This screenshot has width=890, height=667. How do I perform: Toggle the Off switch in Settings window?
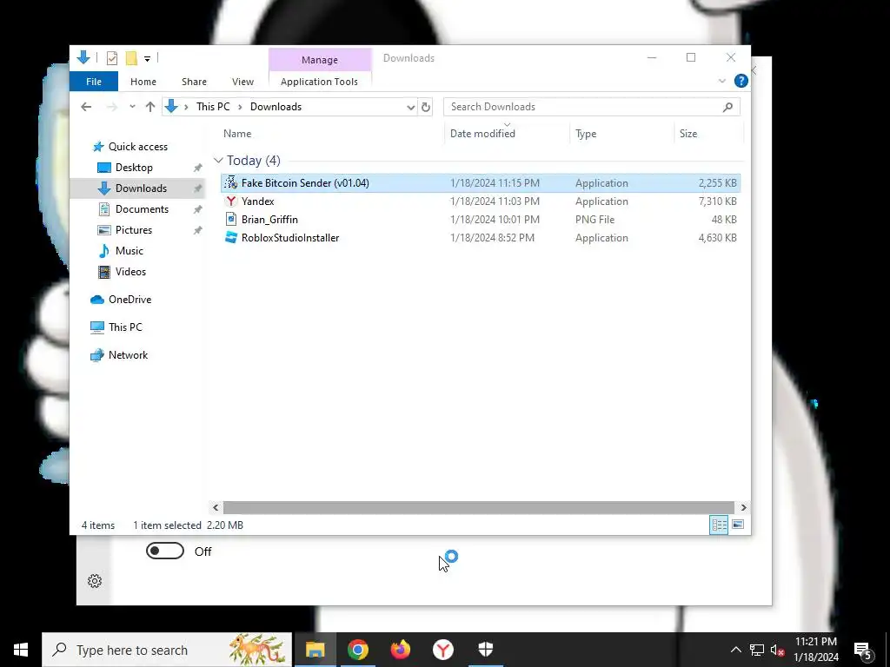[165, 551]
